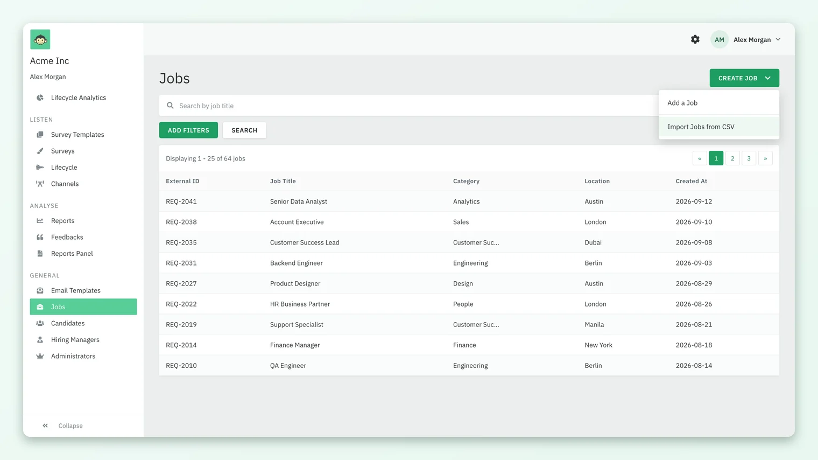Click the search magnifier icon

pyautogui.click(x=170, y=106)
